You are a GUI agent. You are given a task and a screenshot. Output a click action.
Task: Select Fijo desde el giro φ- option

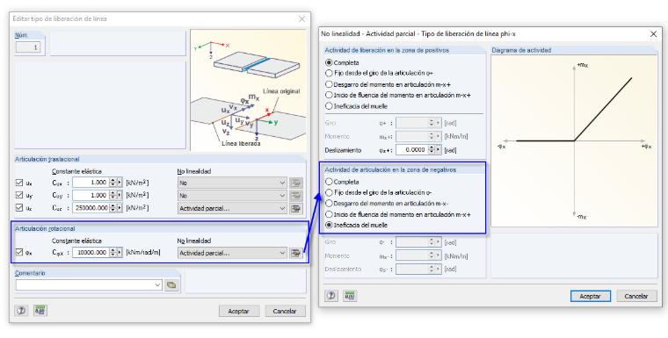pos(329,192)
